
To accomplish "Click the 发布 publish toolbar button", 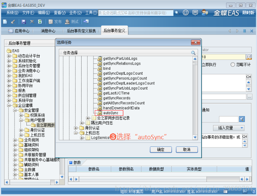I will click(55, 22).
